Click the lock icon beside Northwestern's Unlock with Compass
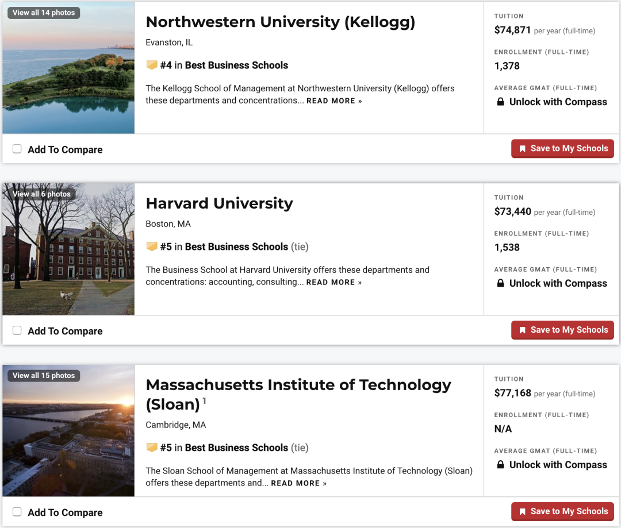 (x=501, y=102)
